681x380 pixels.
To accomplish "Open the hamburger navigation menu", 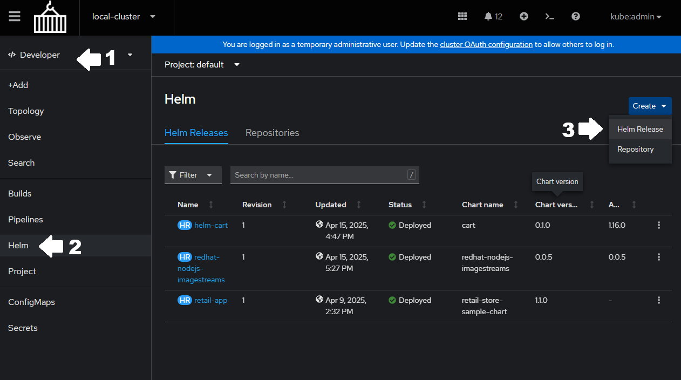I will (x=15, y=16).
